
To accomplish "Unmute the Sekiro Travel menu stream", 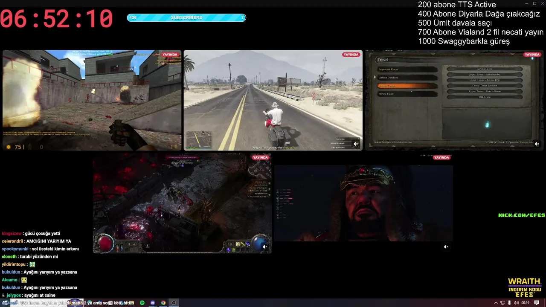I will click(x=537, y=144).
